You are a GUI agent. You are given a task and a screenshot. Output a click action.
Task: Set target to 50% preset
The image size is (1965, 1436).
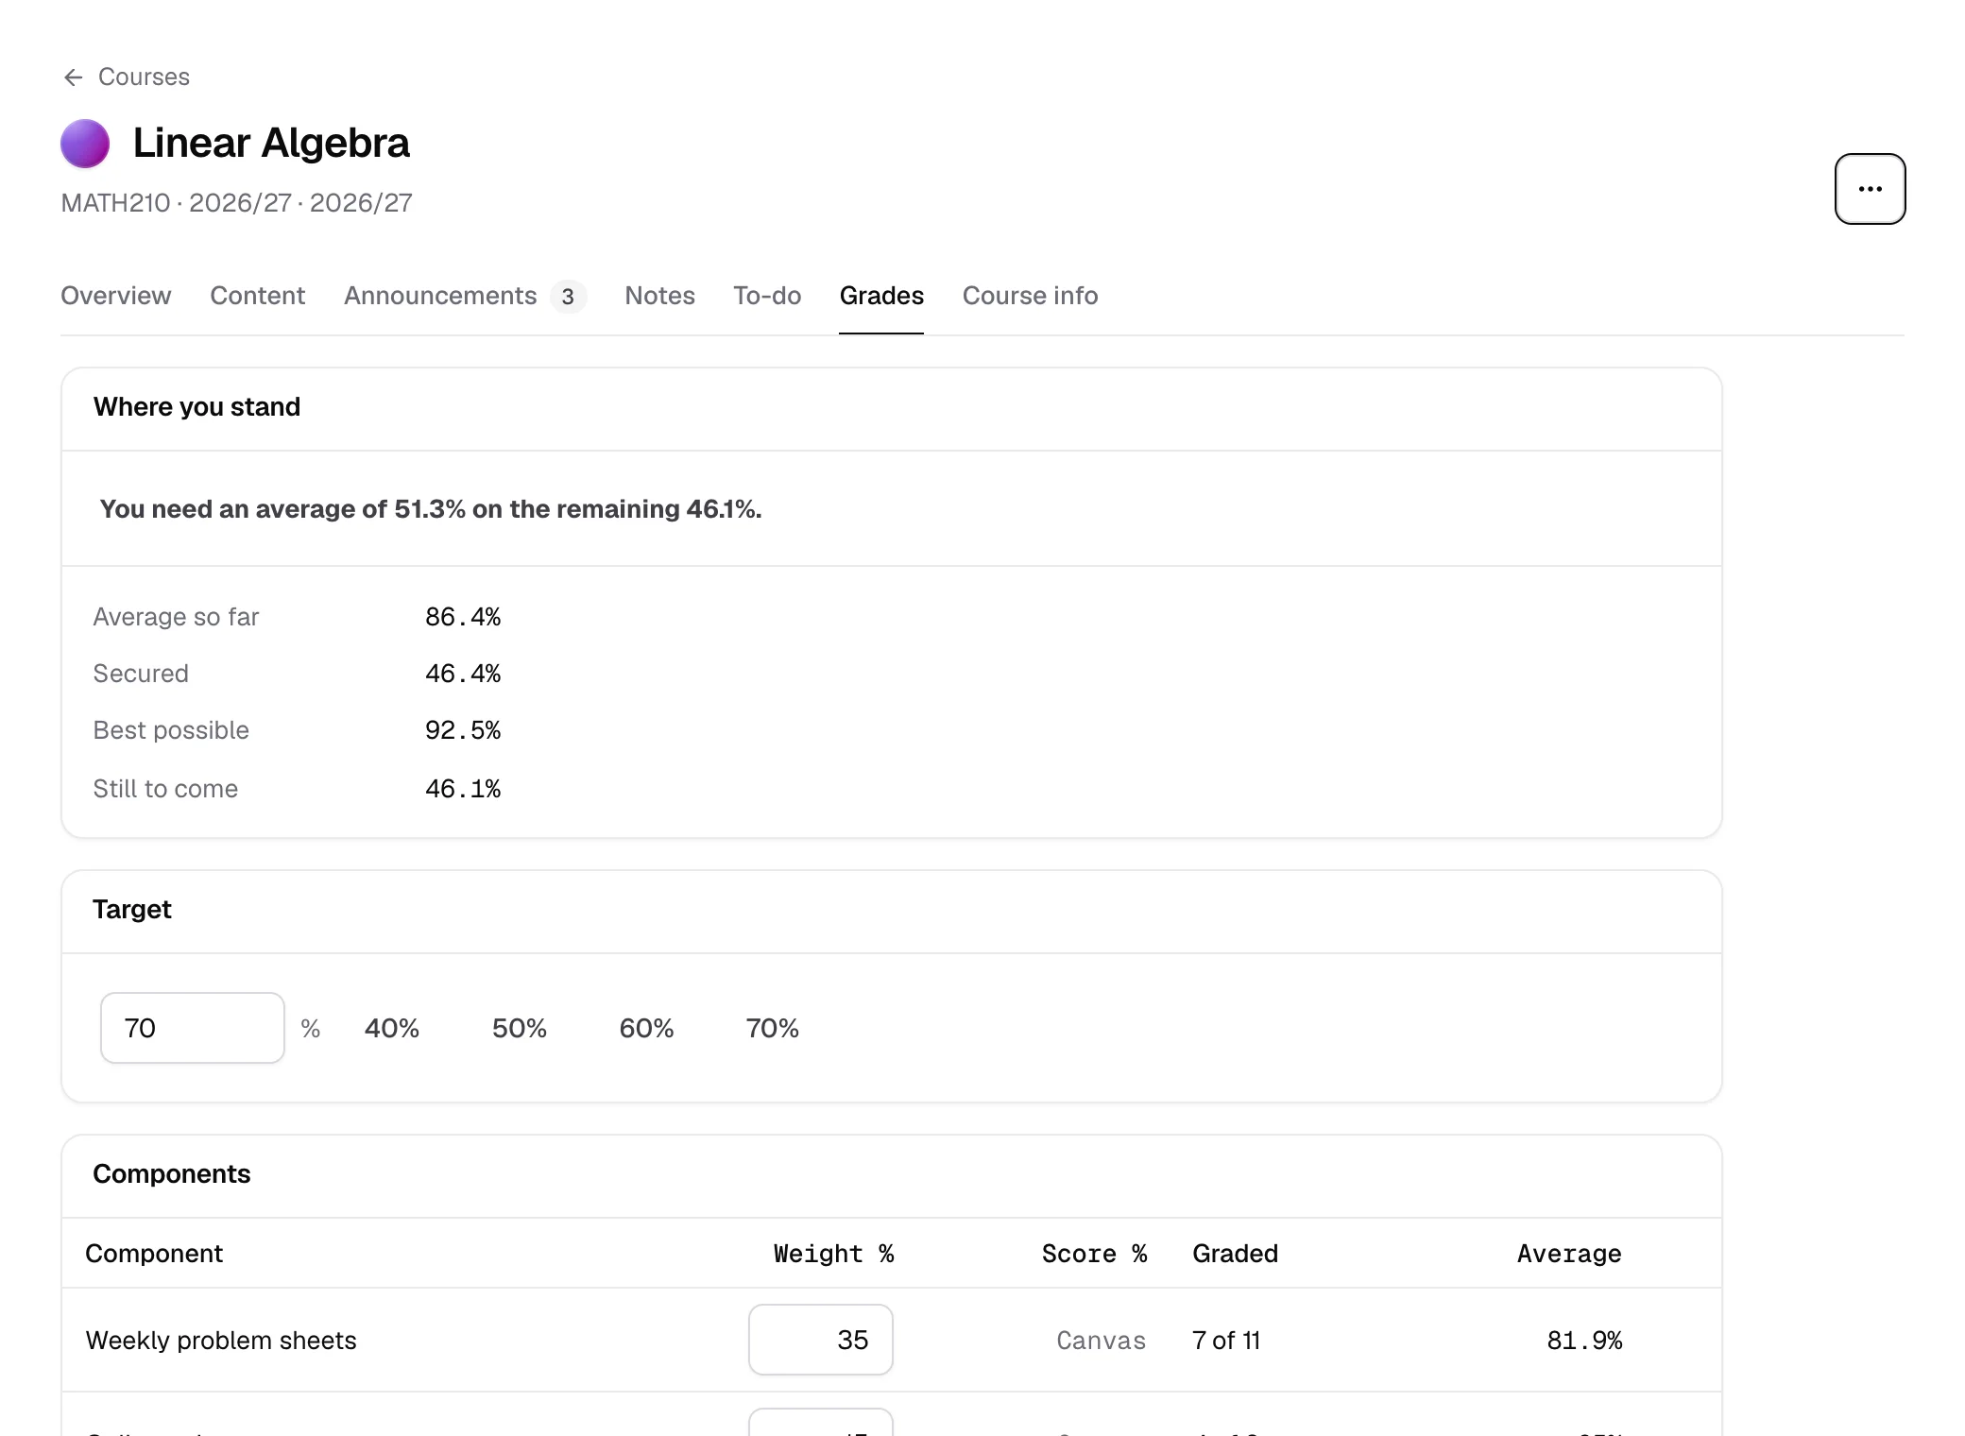click(x=520, y=1028)
